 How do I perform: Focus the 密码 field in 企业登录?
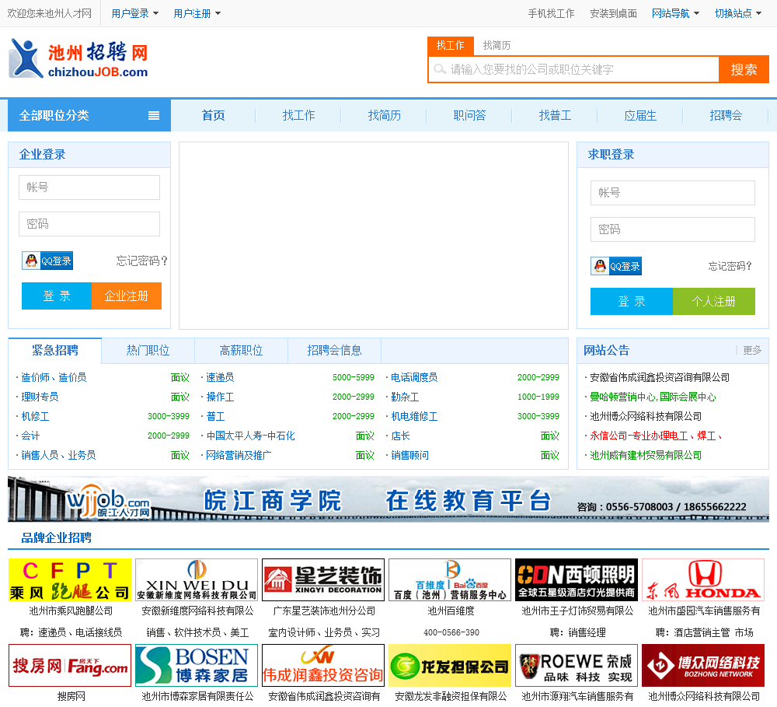point(89,224)
